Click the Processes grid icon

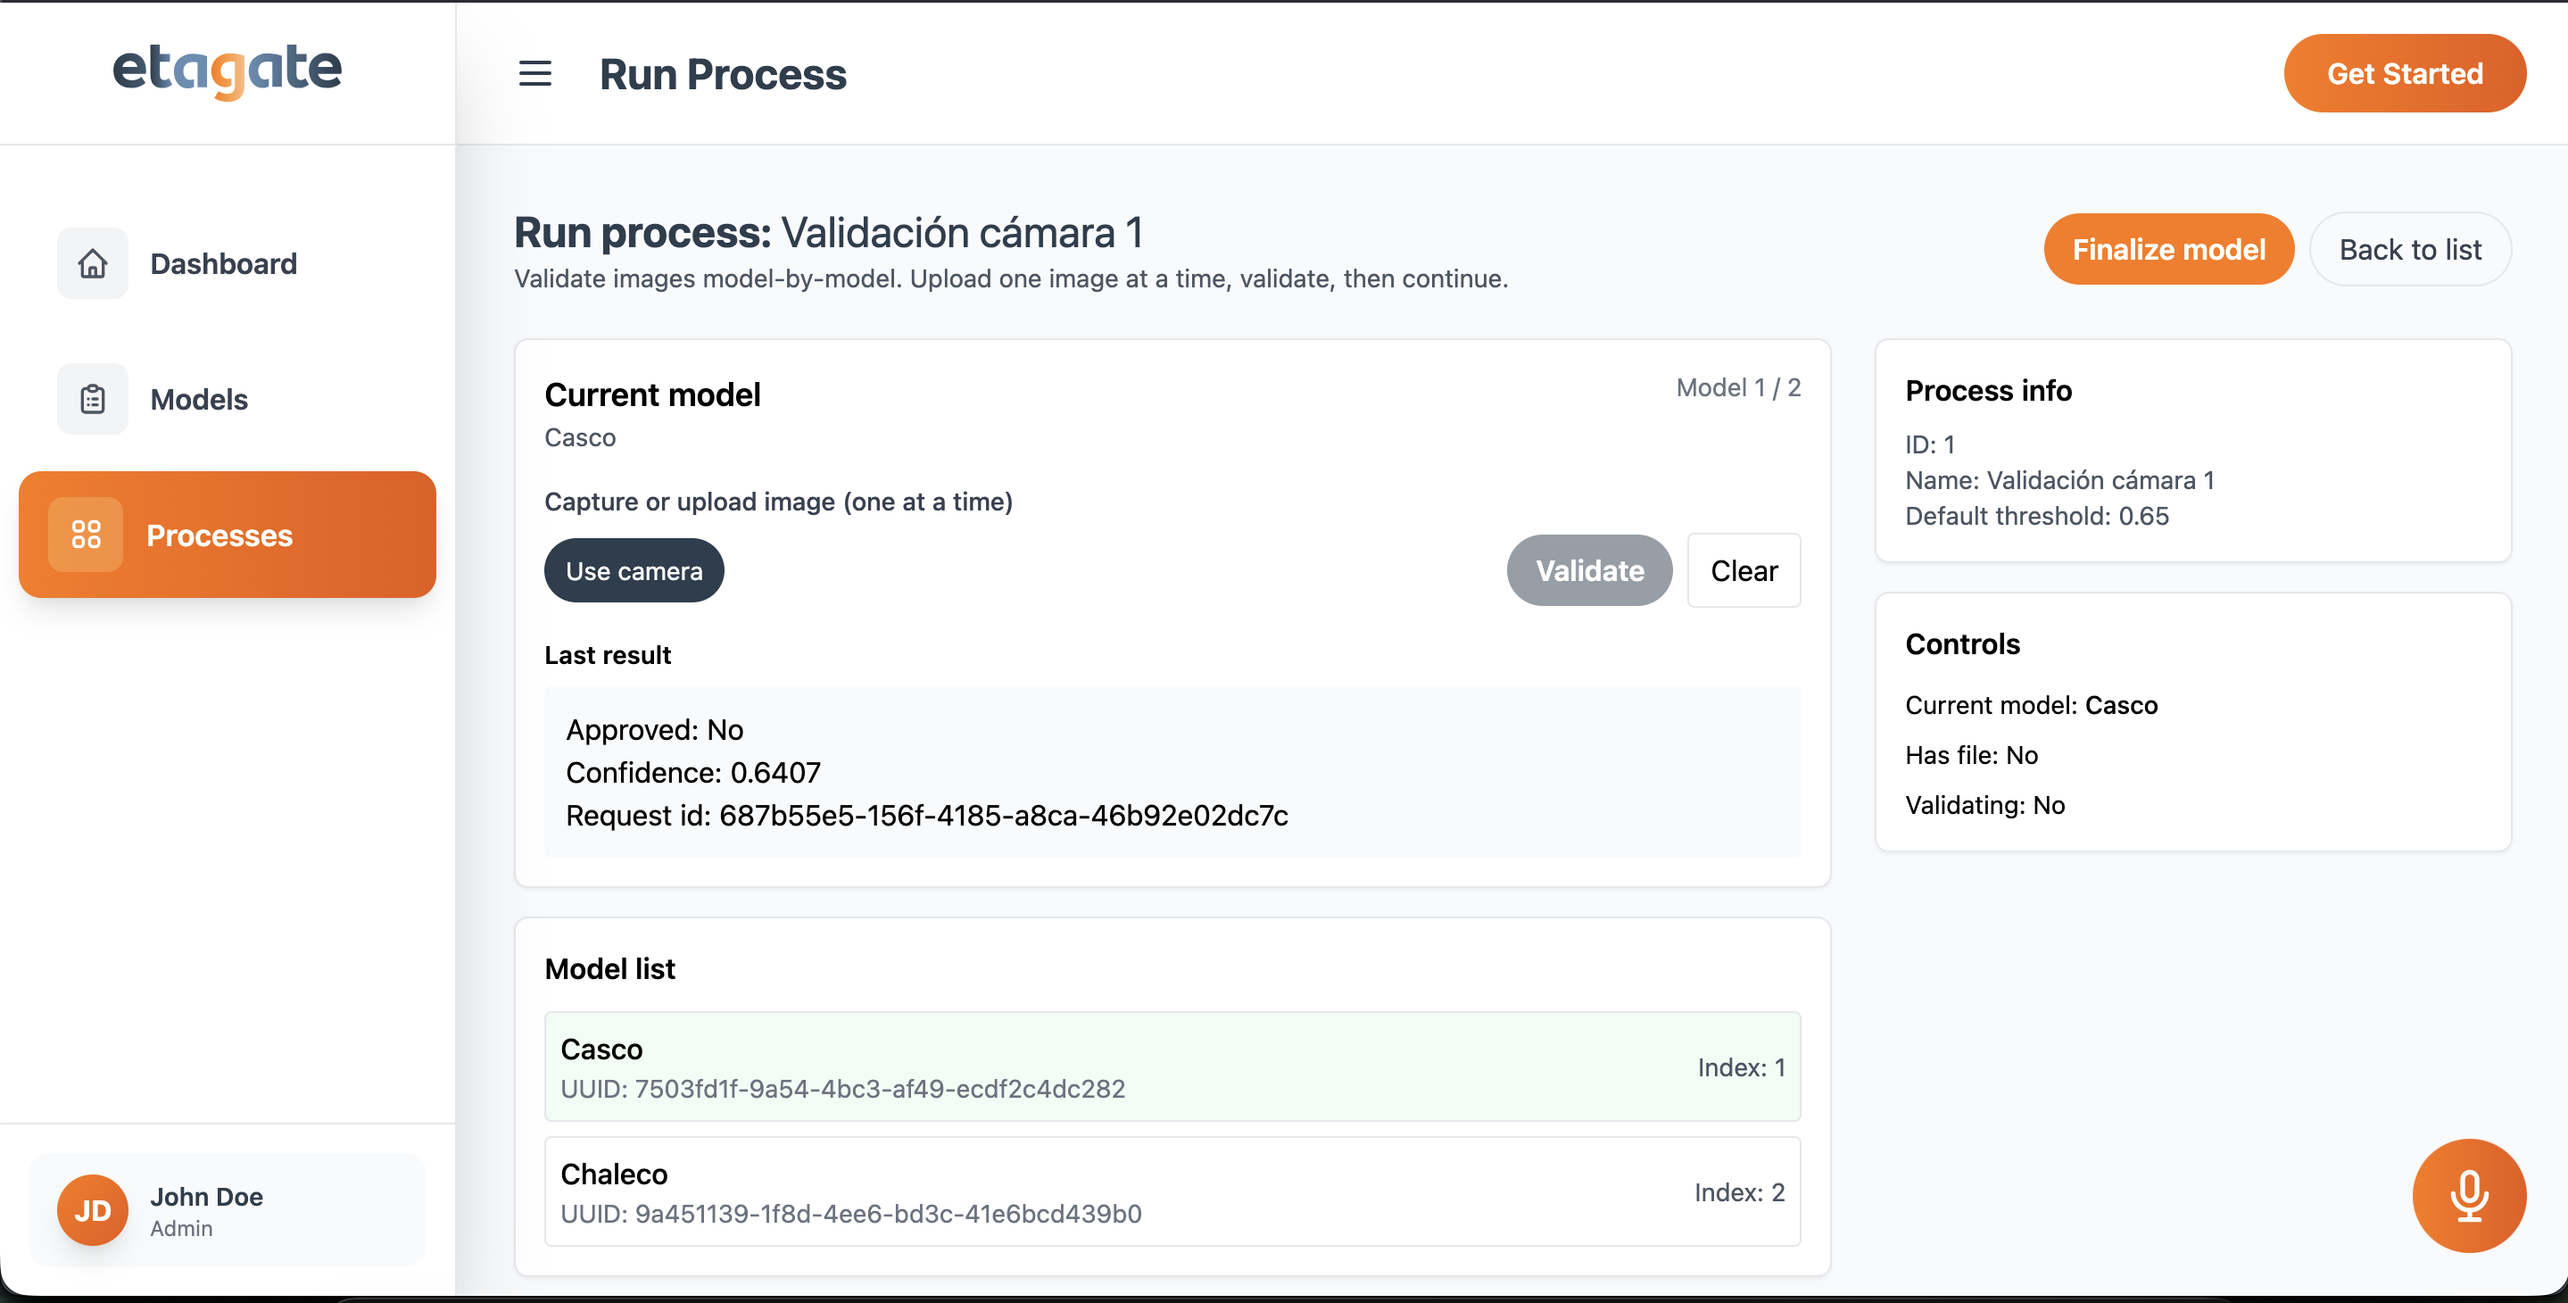pos(86,535)
